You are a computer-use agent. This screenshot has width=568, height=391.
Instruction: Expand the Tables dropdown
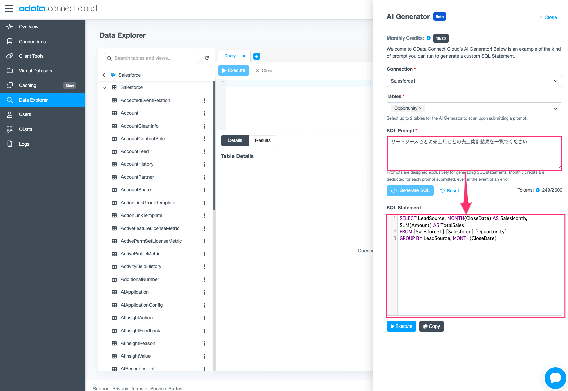point(555,109)
